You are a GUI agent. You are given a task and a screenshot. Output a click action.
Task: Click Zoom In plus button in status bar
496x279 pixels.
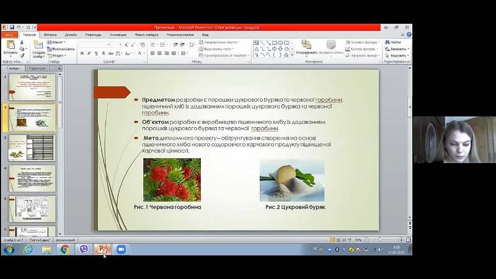(x=401, y=240)
